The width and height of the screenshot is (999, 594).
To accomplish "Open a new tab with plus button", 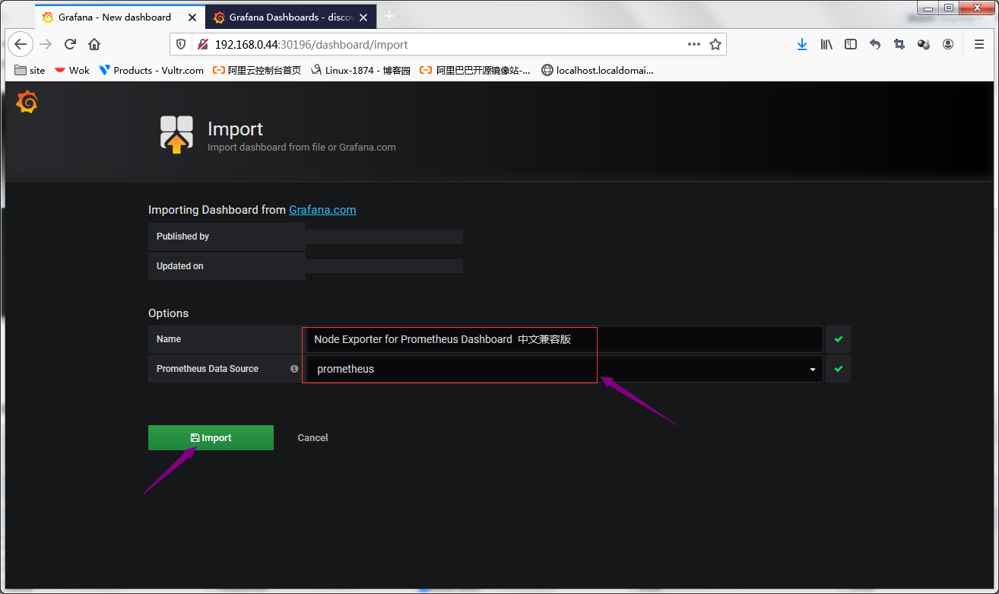I will point(389,16).
